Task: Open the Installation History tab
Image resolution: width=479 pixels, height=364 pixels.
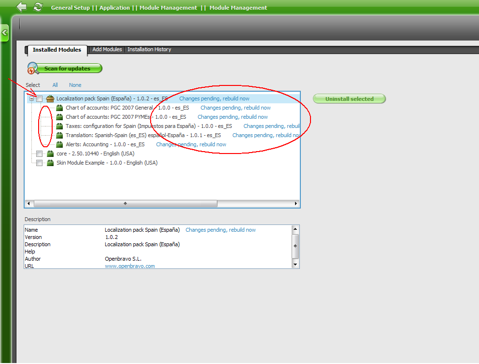Action: [x=149, y=49]
